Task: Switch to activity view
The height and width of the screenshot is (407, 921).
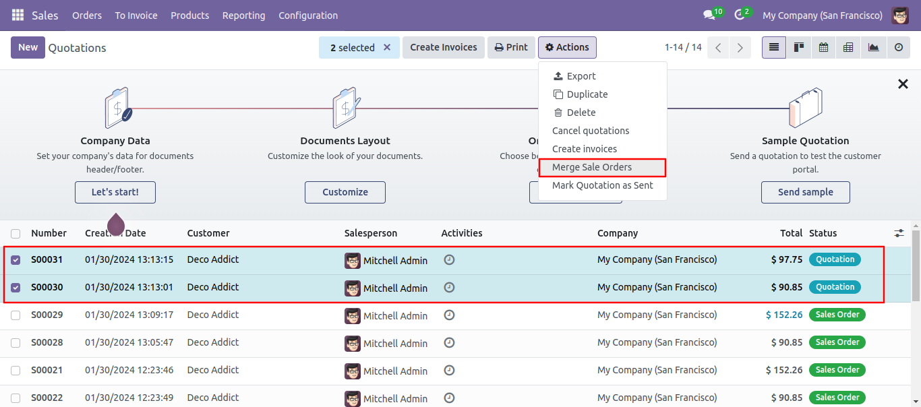Action: click(898, 47)
